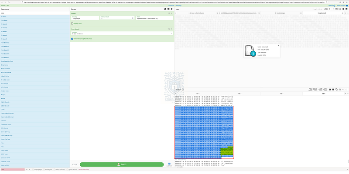
Task: Go to previous find match
Action: click(x=27, y=169)
